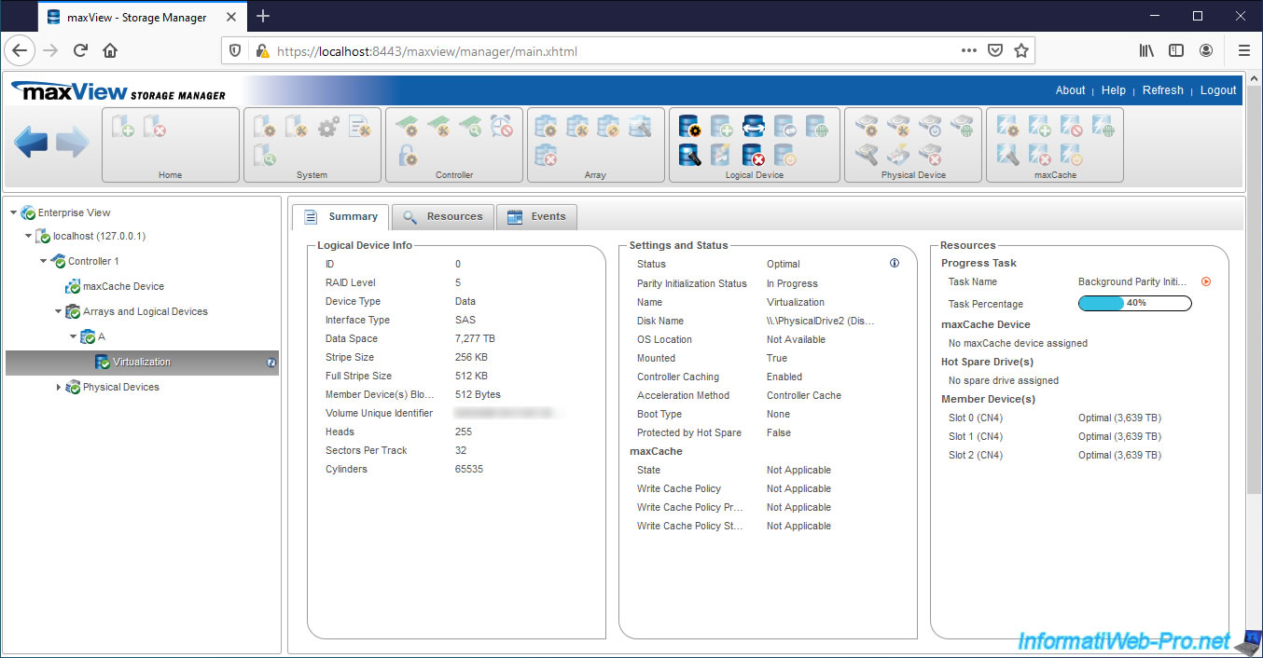Collapse the Arrays and Logical Devices node

pyautogui.click(x=58, y=311)
